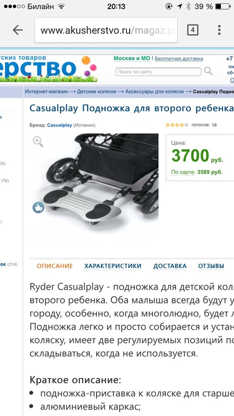Viewport: 234px width, 416px height.
Task: Click the search magnifier icon
Action: point(208,71)
